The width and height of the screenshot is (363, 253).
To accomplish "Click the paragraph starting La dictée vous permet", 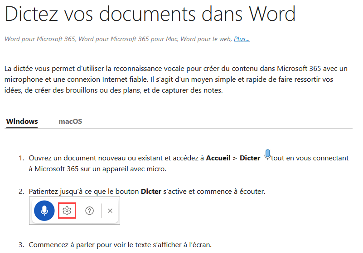I will (x=176, y=80).
